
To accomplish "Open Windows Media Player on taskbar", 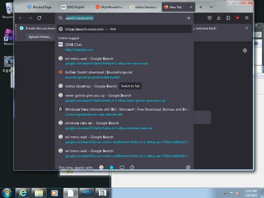I will pyautogui.click(x=55, y=193).
